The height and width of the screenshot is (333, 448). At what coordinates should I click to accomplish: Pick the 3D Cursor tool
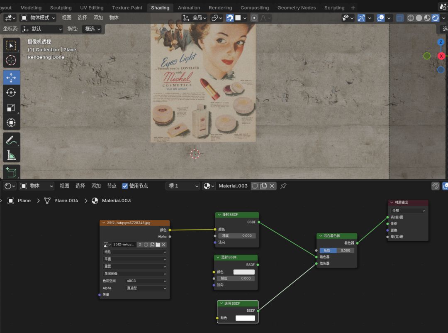[x=11, y=61]
